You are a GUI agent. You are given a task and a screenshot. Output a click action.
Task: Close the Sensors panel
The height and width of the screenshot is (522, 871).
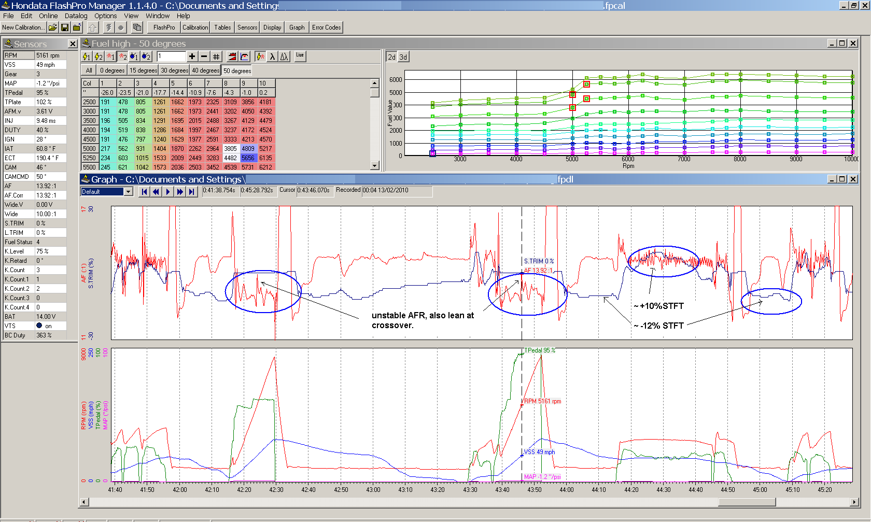coord(73,44)
